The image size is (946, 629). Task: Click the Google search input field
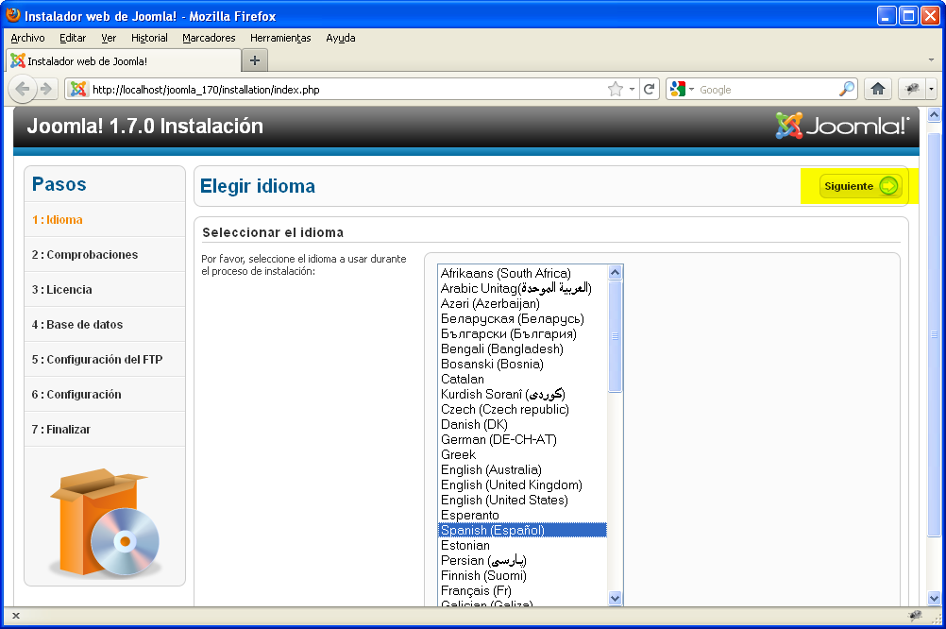pos(767,90)
